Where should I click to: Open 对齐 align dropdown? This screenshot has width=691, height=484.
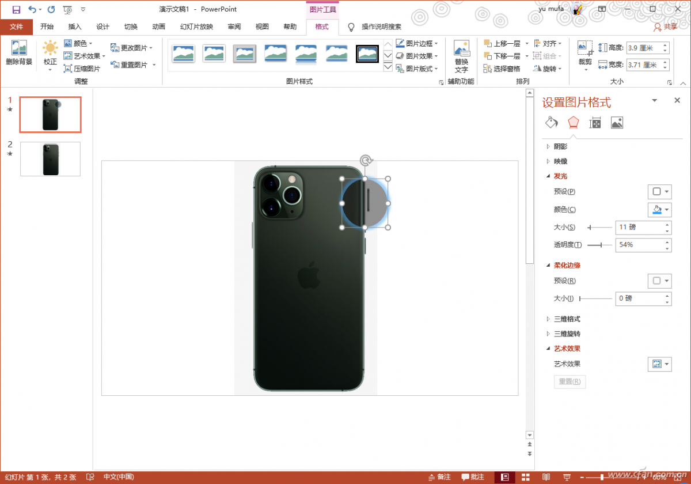coord(548,43)
